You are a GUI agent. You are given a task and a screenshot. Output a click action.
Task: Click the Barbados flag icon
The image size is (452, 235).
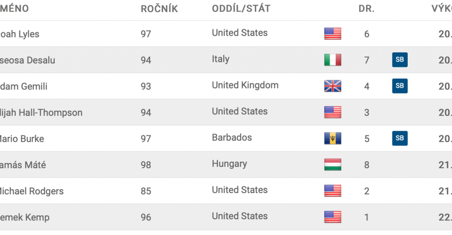[333, 138]
